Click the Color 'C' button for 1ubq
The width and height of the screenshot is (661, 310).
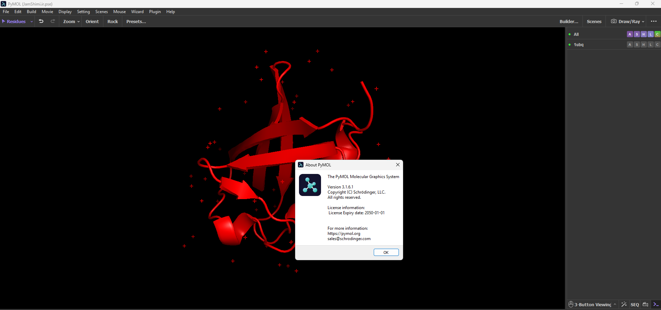[x=658, y=44]
